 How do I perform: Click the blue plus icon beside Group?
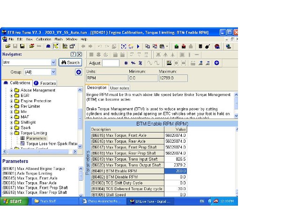(x=79, y=72)
